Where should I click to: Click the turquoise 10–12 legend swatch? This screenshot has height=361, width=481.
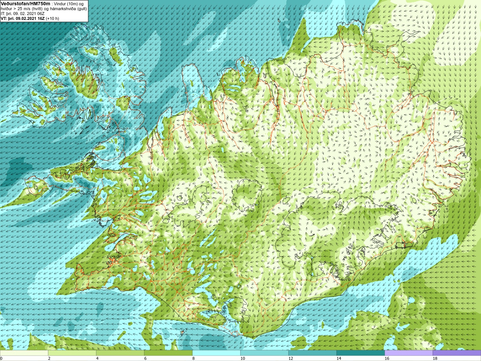pos(265,353)
